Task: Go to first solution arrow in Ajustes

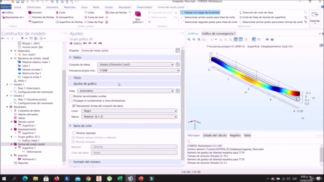Action: 85,43
